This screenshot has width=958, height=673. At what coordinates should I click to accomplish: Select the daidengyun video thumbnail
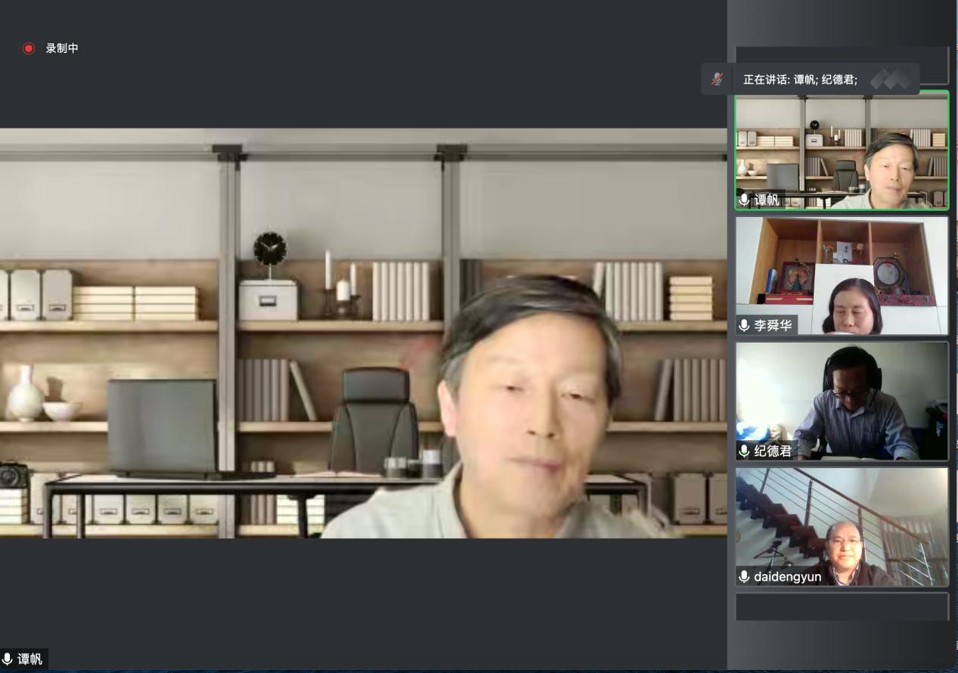(x=842, y=526)
